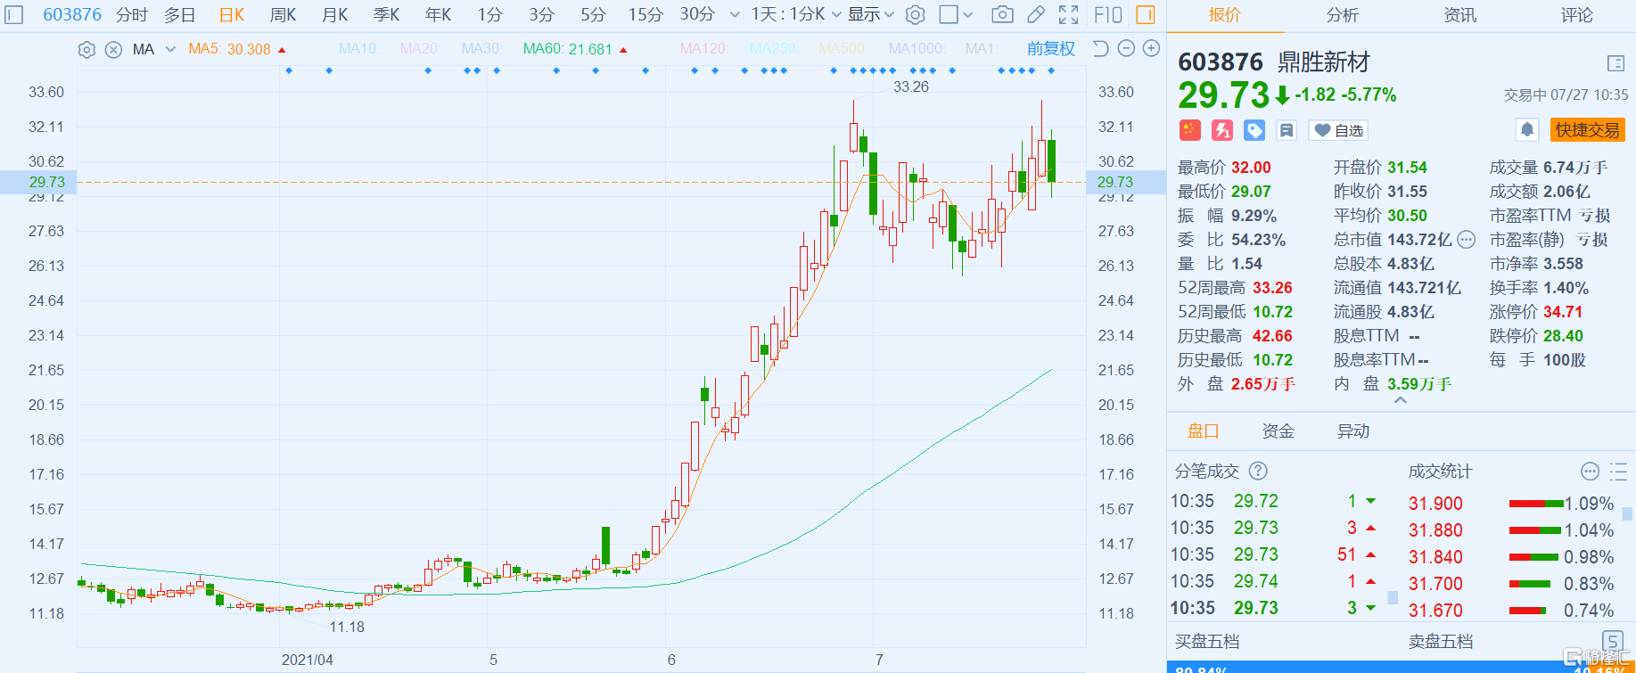Remove the MA indicator with X icon
This screenshot has width=1636, height=673.
pyautogui.click(x=113, y=50)
